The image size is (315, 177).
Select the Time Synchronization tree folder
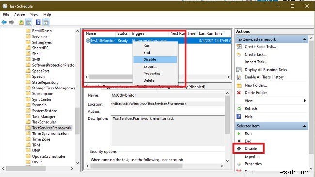tap(50, 133)
